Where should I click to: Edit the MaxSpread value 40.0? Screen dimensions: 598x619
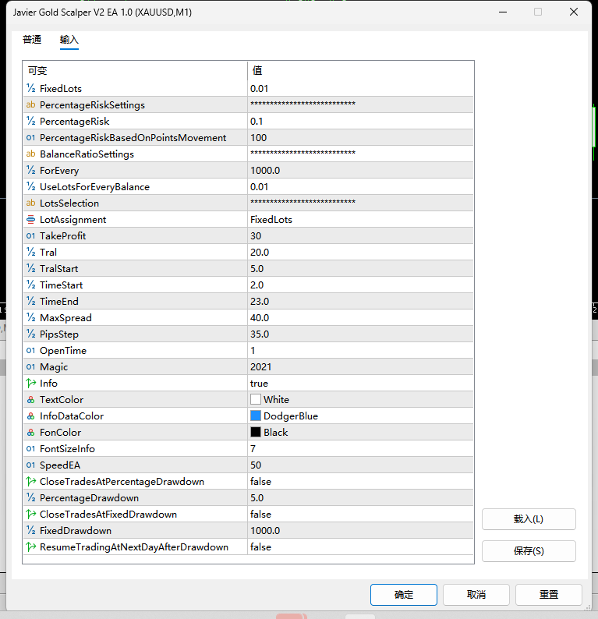point(360,318)
